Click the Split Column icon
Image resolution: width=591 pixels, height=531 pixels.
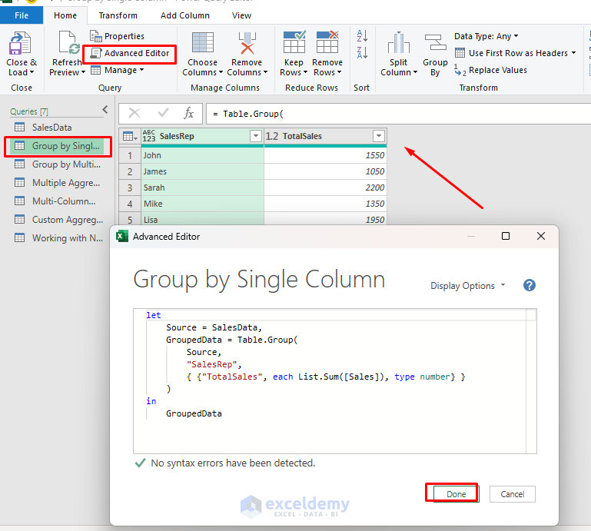coord(398,45)
